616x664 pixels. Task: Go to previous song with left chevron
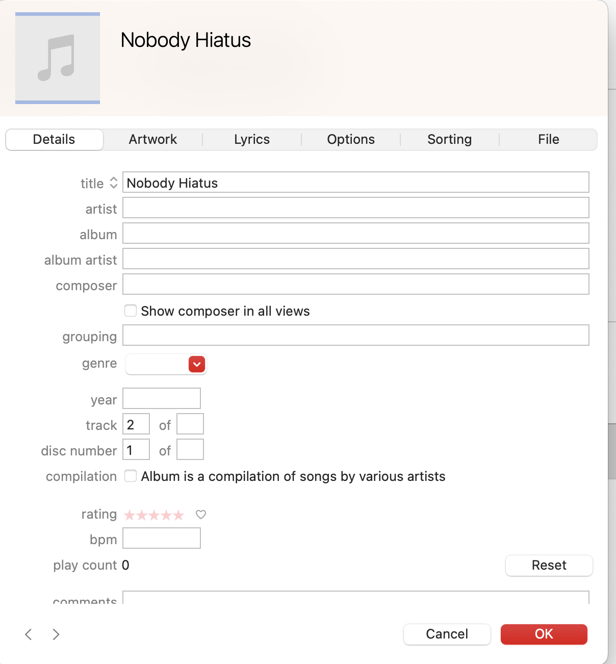pos(29,634)
